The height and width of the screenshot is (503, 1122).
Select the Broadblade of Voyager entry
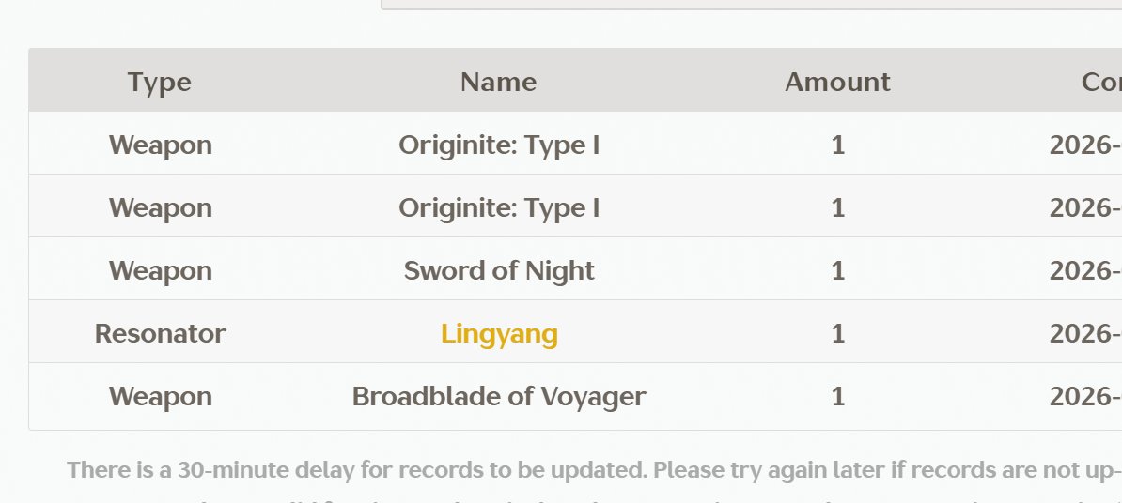[x=499, y=396]
